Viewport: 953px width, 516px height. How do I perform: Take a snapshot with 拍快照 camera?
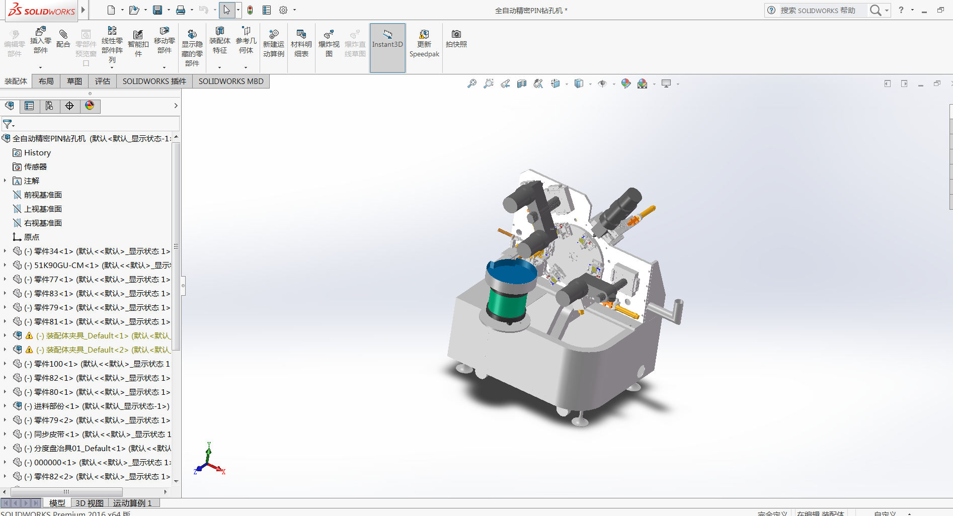pyautogui.click(x=456, y=38)
